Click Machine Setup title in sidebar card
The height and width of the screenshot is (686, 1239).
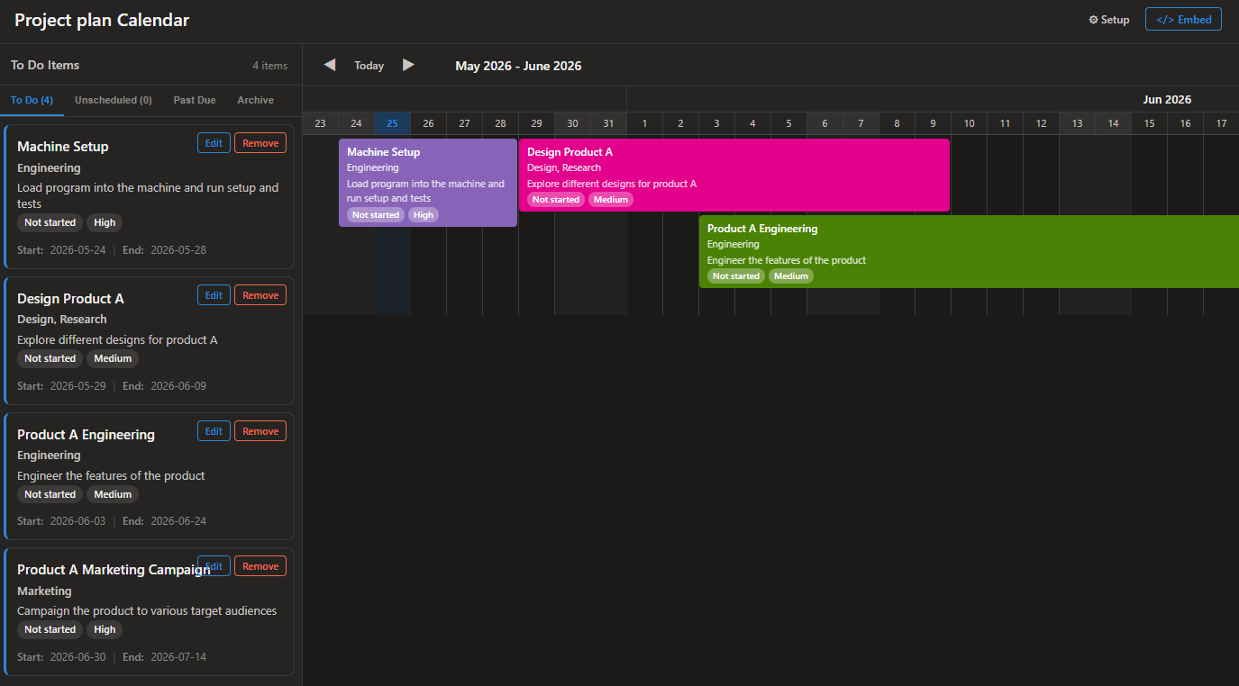tap(63, 147)
